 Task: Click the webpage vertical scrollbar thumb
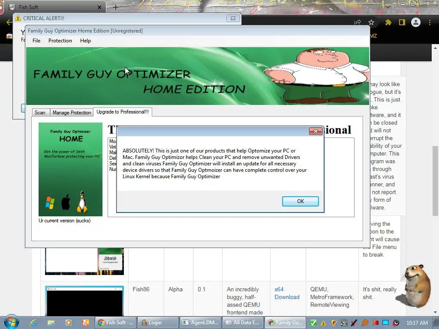click(435, 181)
